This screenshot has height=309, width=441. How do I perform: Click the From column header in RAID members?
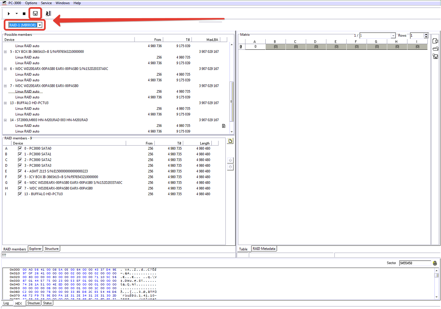140,143
